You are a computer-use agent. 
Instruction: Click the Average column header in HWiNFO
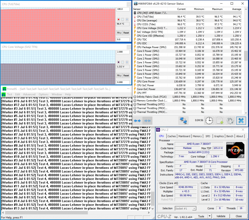coord(237,9)
